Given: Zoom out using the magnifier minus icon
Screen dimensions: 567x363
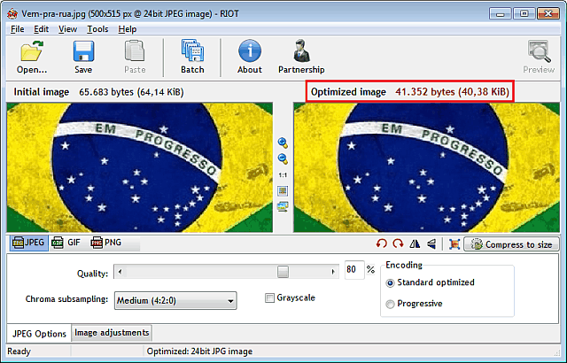Looking at the screenshot, I should click(283, 158).
